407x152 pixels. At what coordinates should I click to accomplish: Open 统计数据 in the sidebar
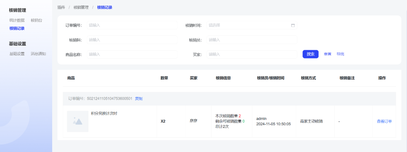pos(17,20)
